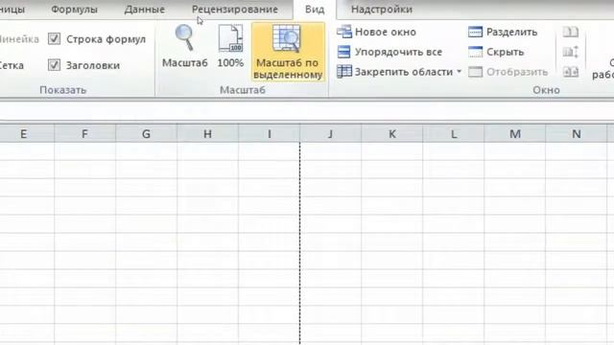This screenshot has width=614, height=345.
Task: Click Упорядочить все to arrange windows
Action: (390, 52)
